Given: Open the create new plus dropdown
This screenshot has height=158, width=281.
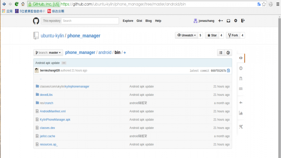Looking at the screenshot, I should coord(220,21).
